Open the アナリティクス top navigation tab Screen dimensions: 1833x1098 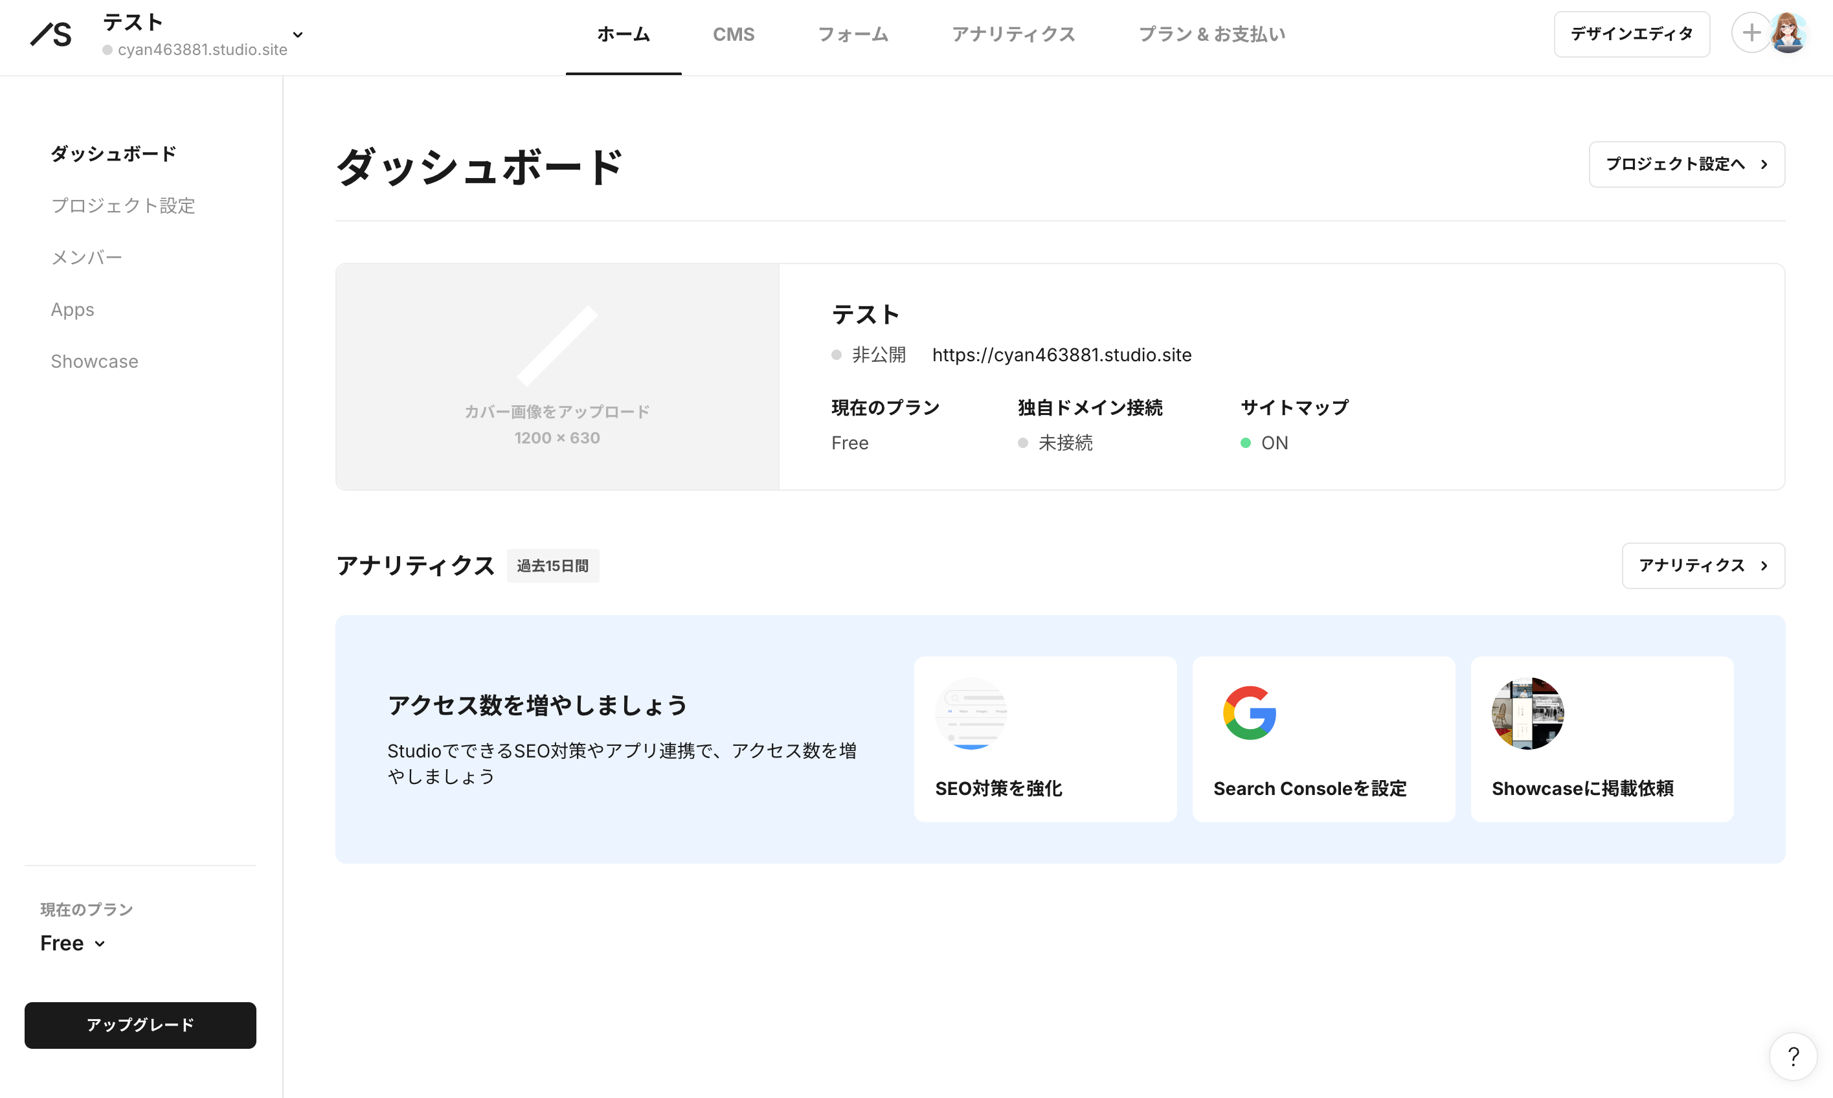pos(1013,34)
